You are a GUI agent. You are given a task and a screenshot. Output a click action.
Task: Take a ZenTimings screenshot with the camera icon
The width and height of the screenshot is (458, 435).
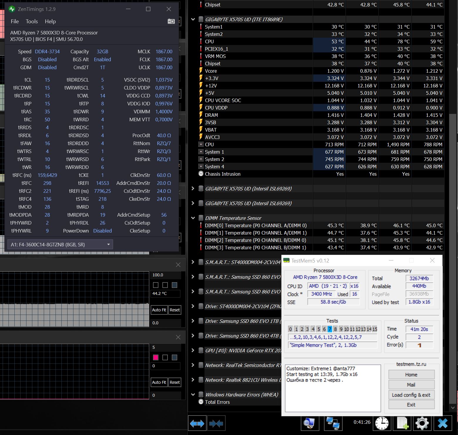pos(171,21)
